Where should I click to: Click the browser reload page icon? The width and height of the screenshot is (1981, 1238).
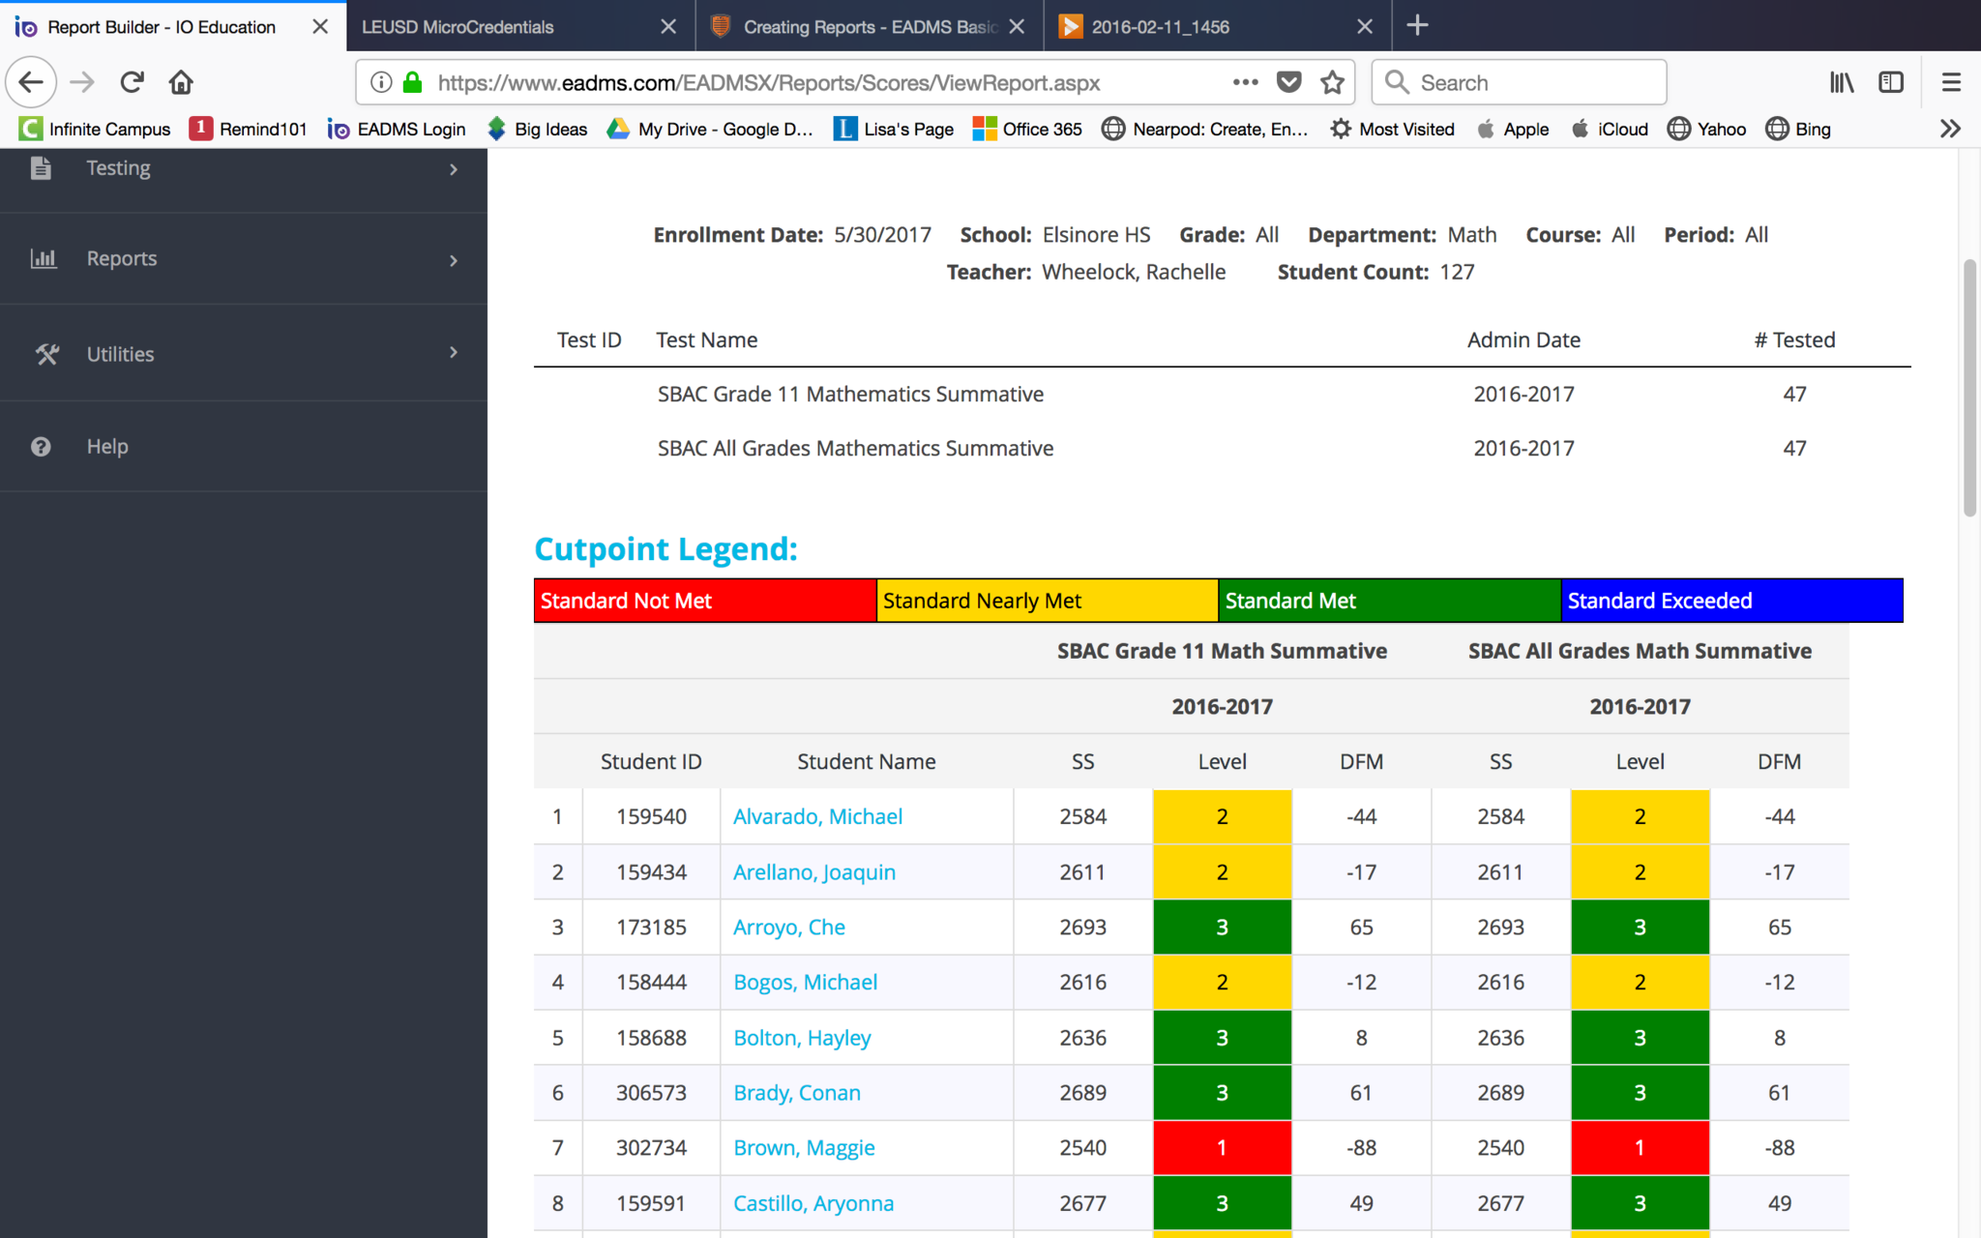click(x=133, y=82)
